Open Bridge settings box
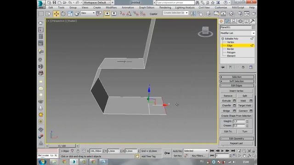 (234, 111)
